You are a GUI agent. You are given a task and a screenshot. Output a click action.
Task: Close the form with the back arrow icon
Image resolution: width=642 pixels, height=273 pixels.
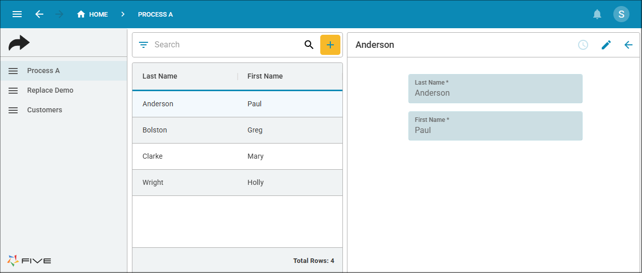pos(628,45)
